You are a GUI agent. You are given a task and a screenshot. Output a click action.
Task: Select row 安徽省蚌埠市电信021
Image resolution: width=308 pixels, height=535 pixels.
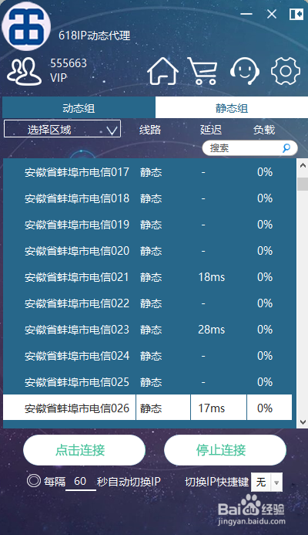click(149, 277)
